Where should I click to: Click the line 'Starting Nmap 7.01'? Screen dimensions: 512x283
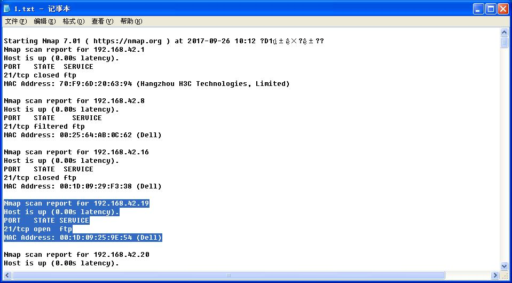(163, 41)
